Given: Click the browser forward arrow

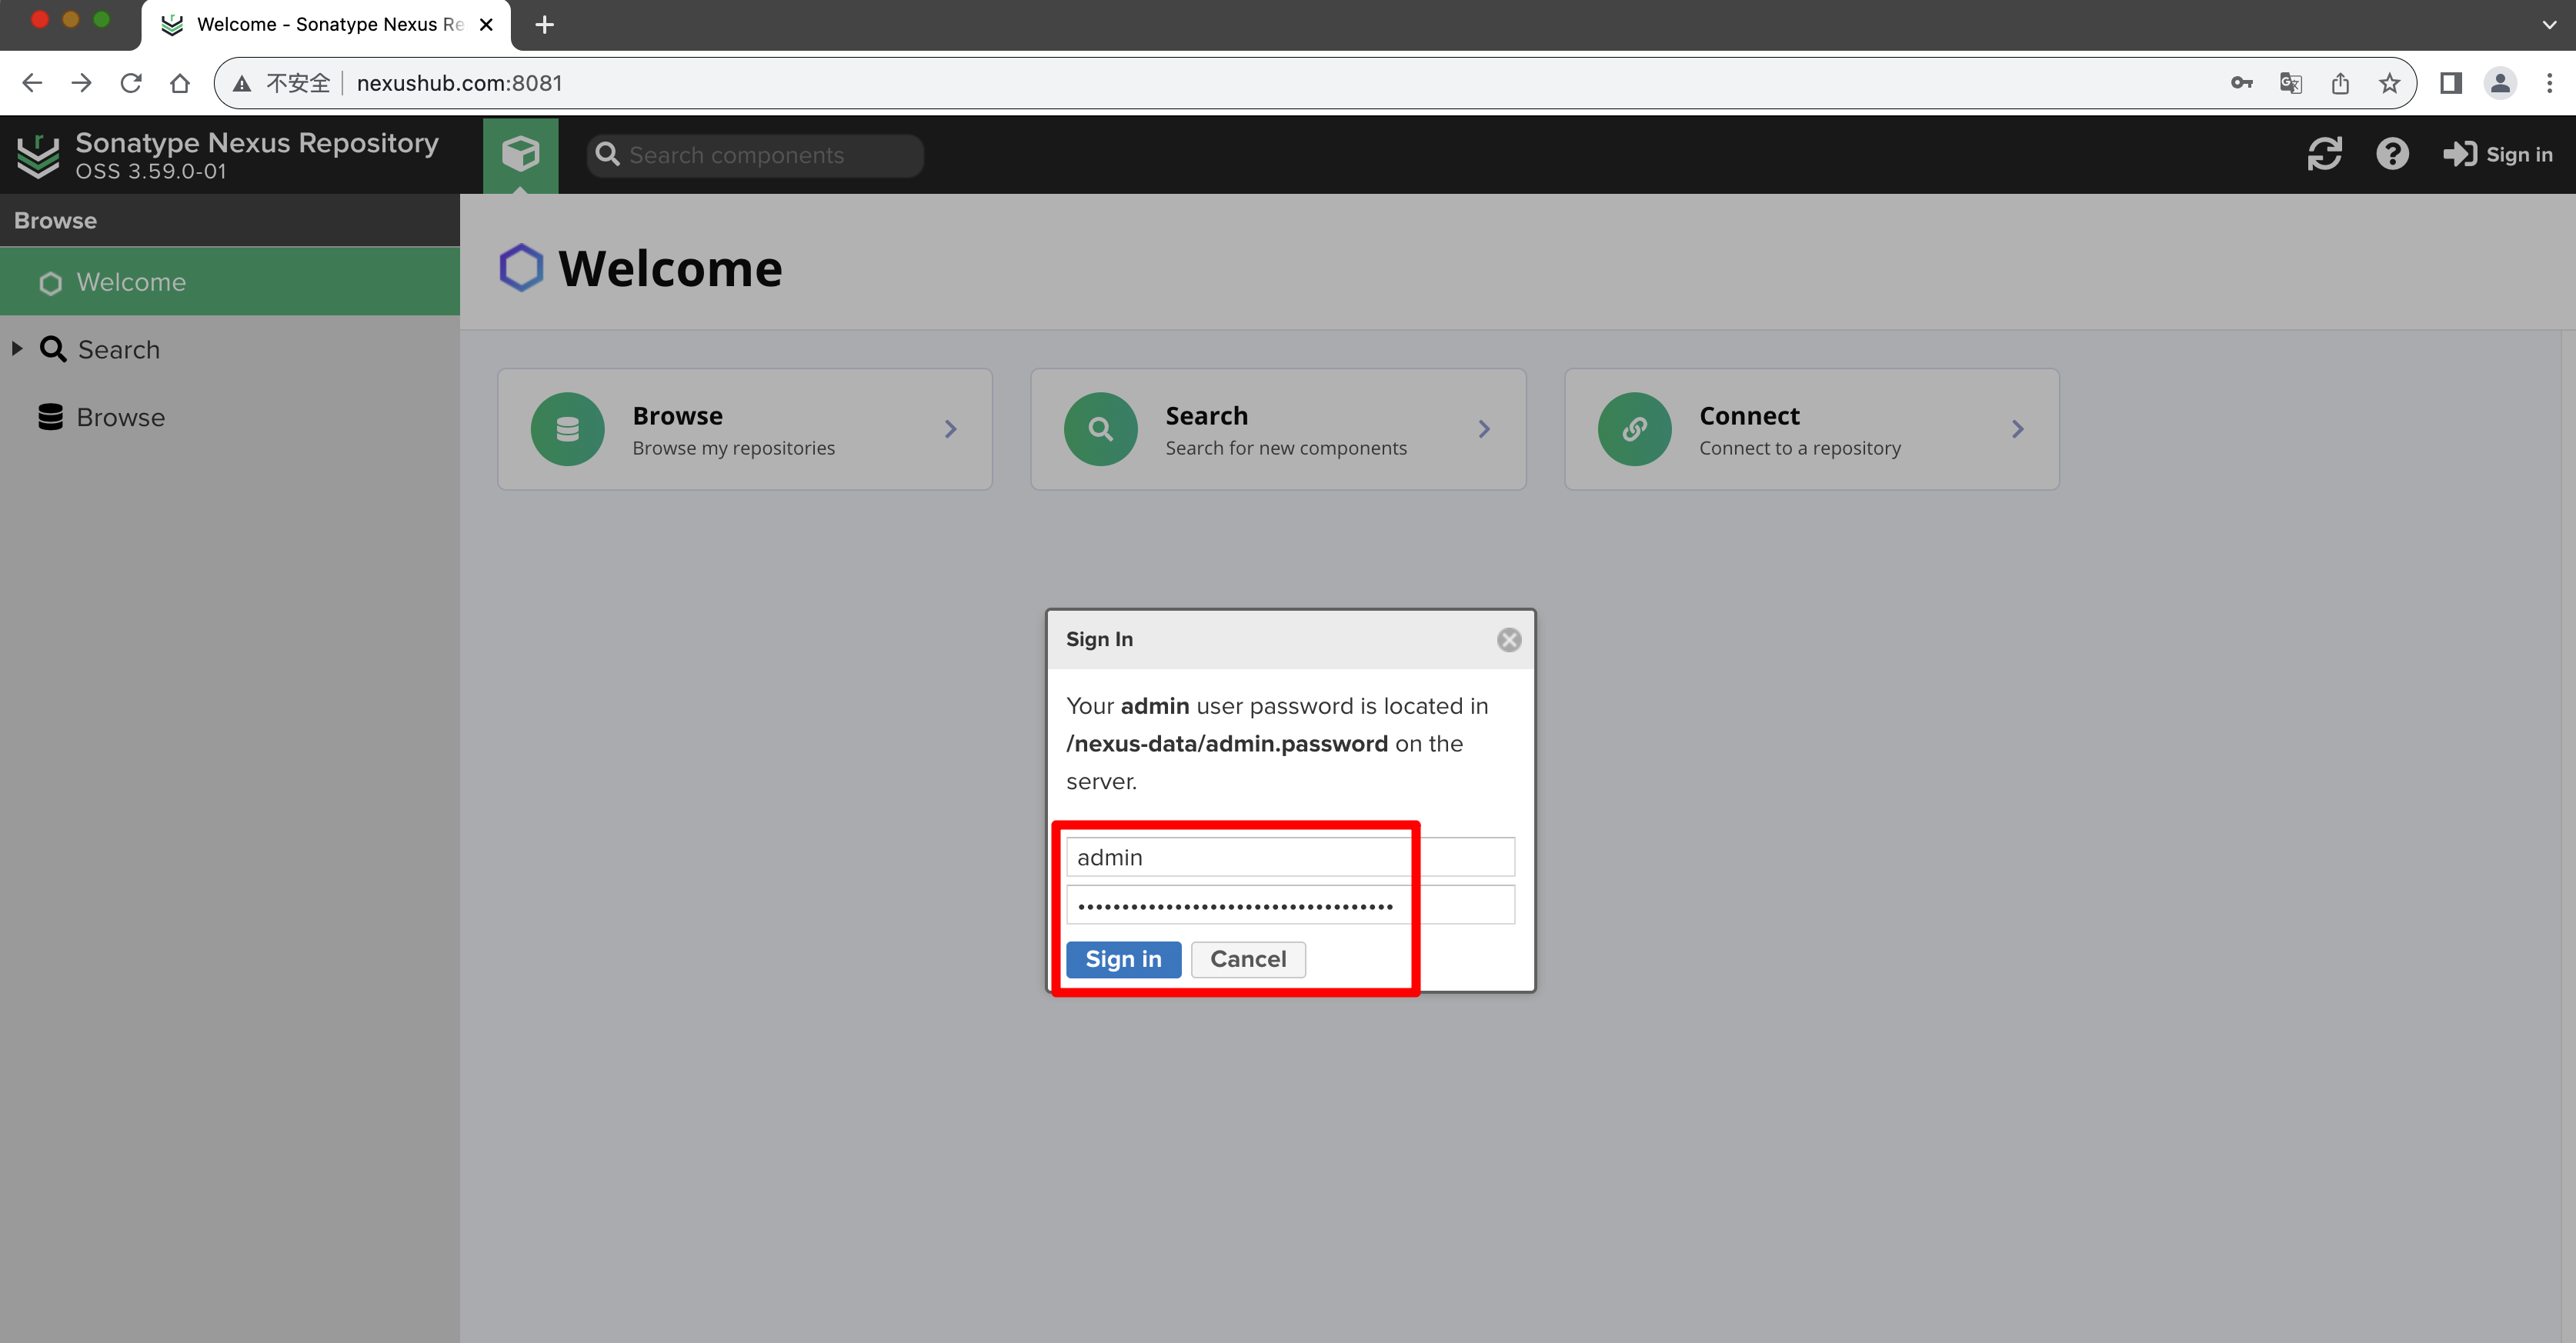Looking at the screenshot, I should (x=82, y=83).
